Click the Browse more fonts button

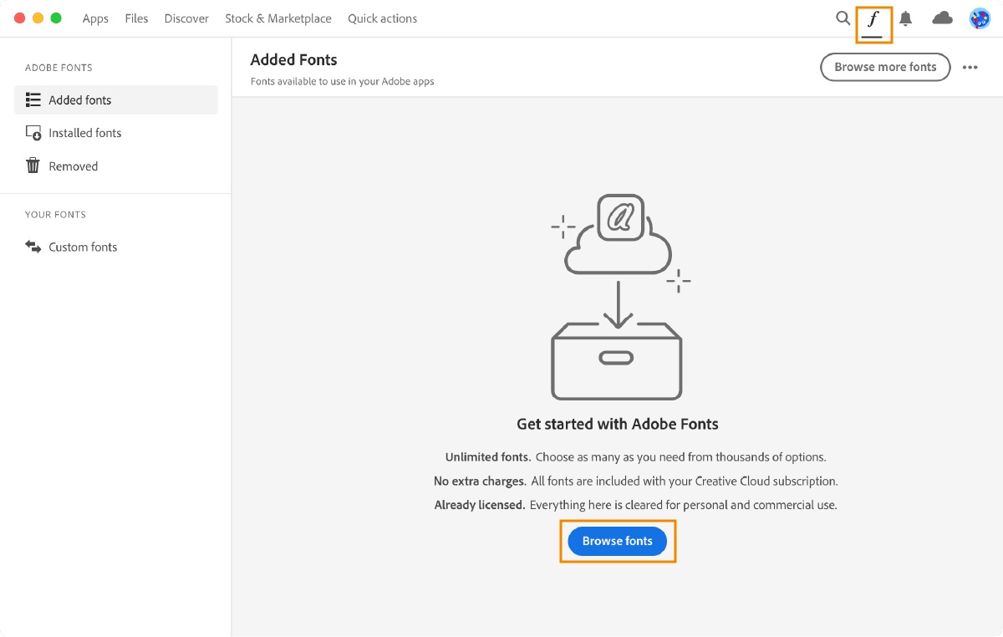point(885,67)
